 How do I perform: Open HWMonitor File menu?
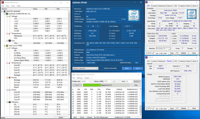(3, 6)
